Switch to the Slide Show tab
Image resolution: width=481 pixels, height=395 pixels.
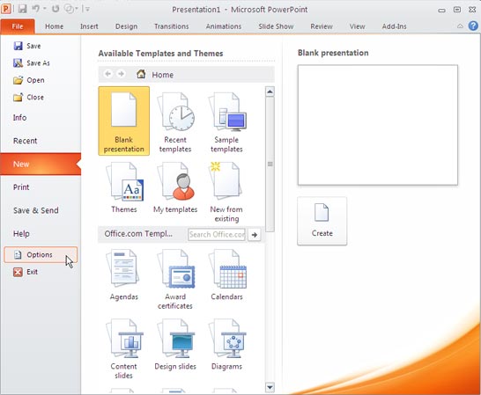pyautogui.click(x=276, y=26)
